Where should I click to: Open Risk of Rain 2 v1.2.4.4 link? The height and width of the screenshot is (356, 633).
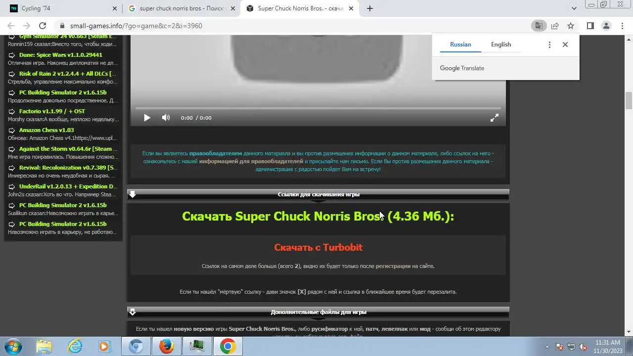coord(68,74)
